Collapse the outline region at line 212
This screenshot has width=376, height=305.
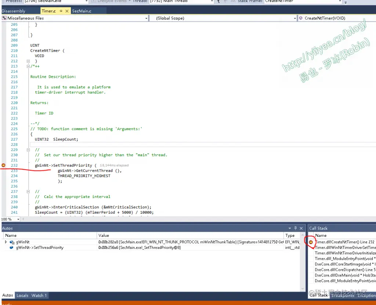(28, 61)
